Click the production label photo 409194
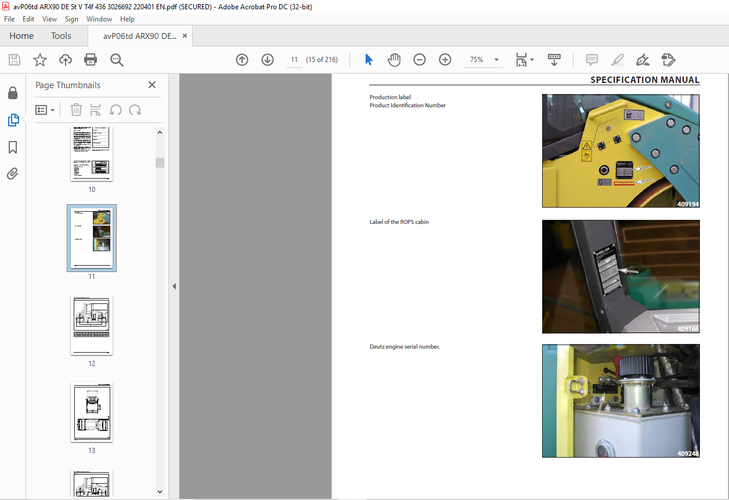Viewport: 729px width, 500px height. coord(621,151)
